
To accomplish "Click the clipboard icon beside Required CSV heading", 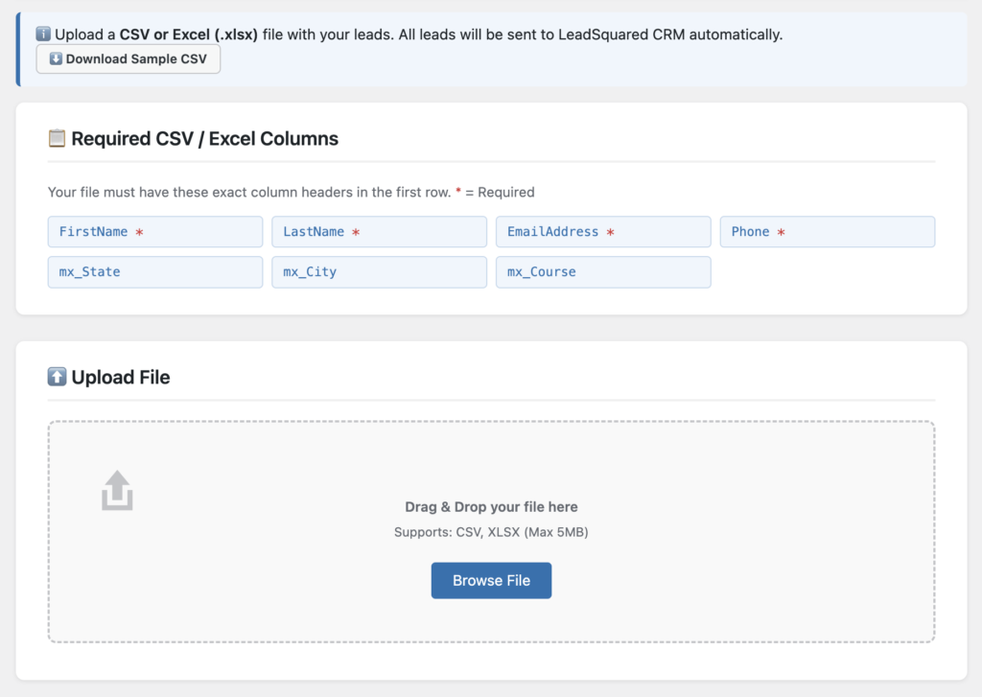I will coord(57,138).
